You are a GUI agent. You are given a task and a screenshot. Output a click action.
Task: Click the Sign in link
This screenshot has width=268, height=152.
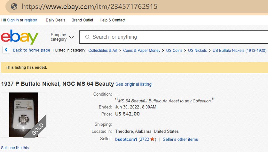[13, 20]
